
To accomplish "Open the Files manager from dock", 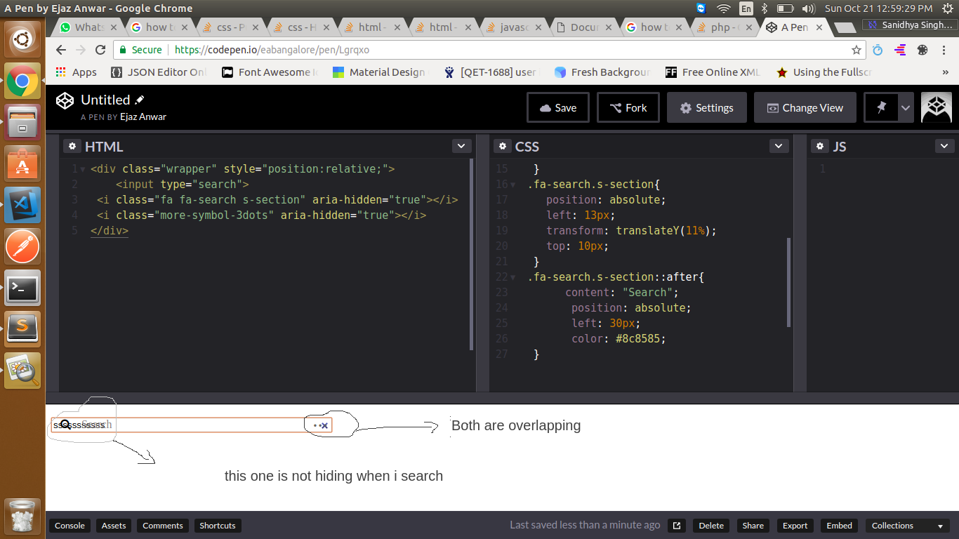I will 23,122.
